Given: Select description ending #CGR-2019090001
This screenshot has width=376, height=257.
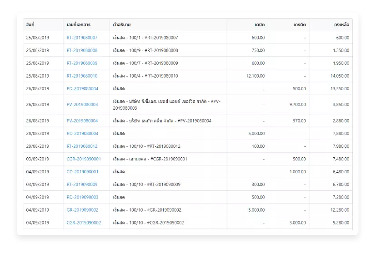Looking at the screenshot, I should tap(150, 159).
